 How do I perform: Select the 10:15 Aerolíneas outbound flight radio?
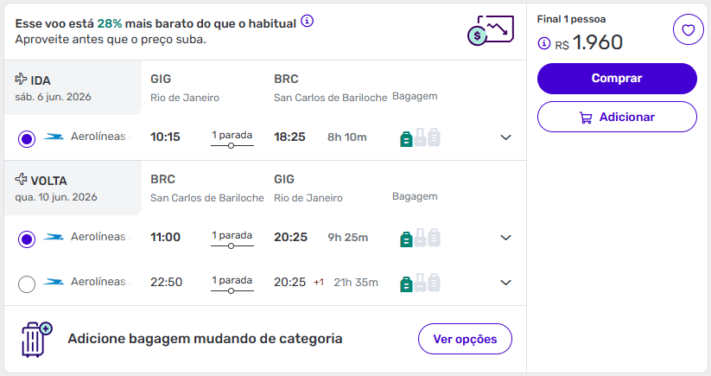click(x=27, y=138)
